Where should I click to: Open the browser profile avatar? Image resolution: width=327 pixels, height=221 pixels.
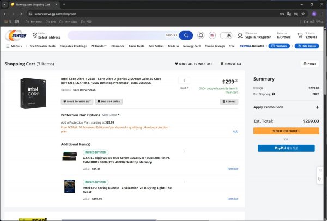click(314, 14)
